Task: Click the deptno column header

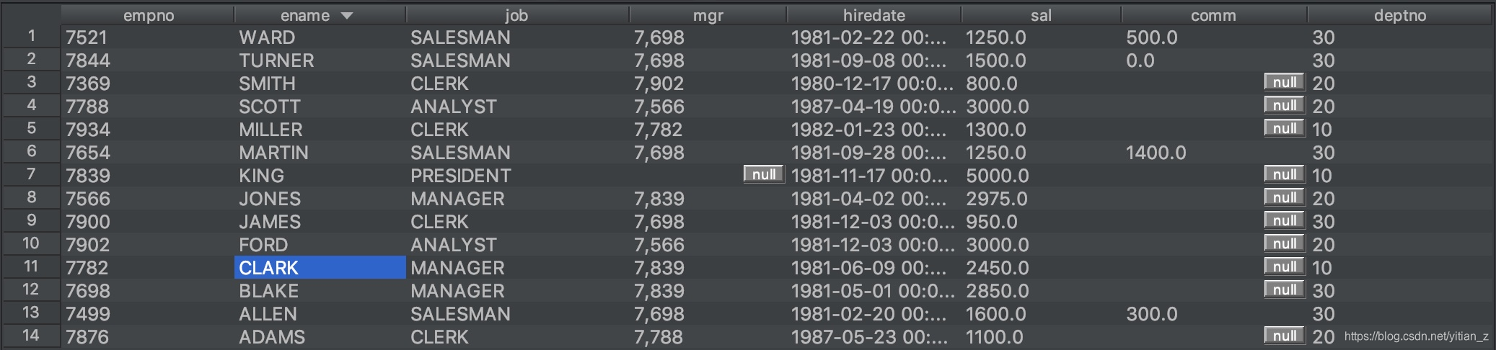Action: 1399,15
